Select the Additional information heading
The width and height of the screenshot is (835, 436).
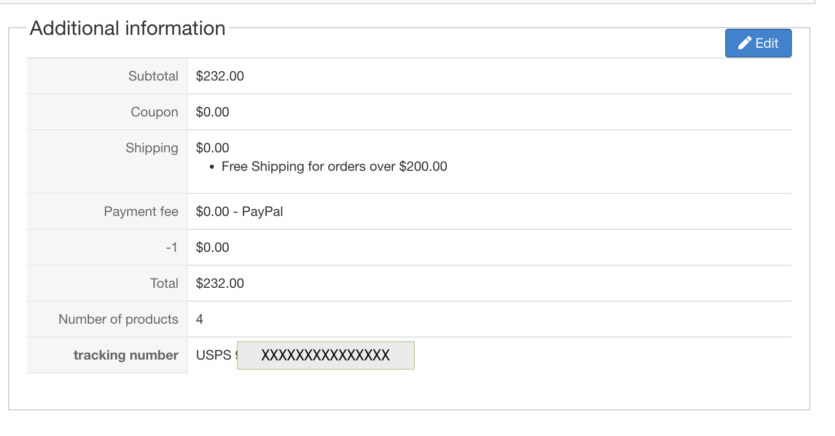click(128, 28)
